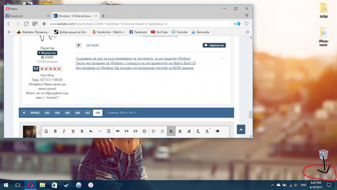Open the Steam welcome bookmark

click(x=70, y=32)
